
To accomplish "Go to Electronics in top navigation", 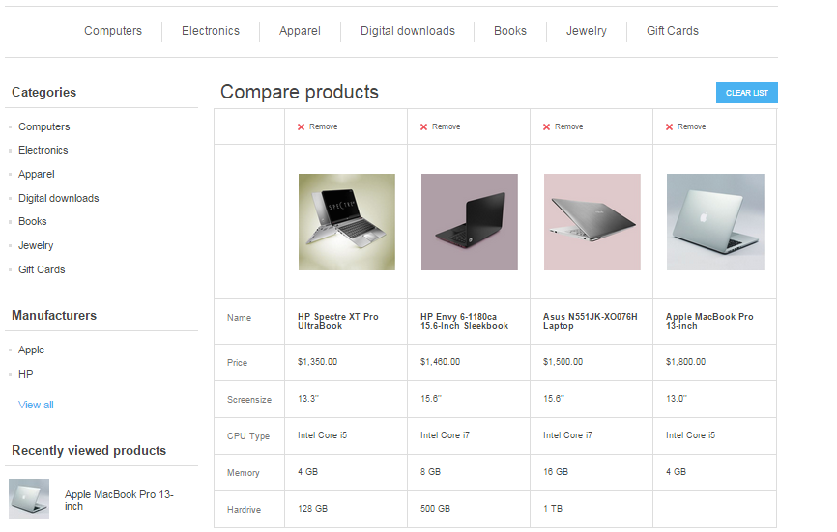I will point(211,31).
